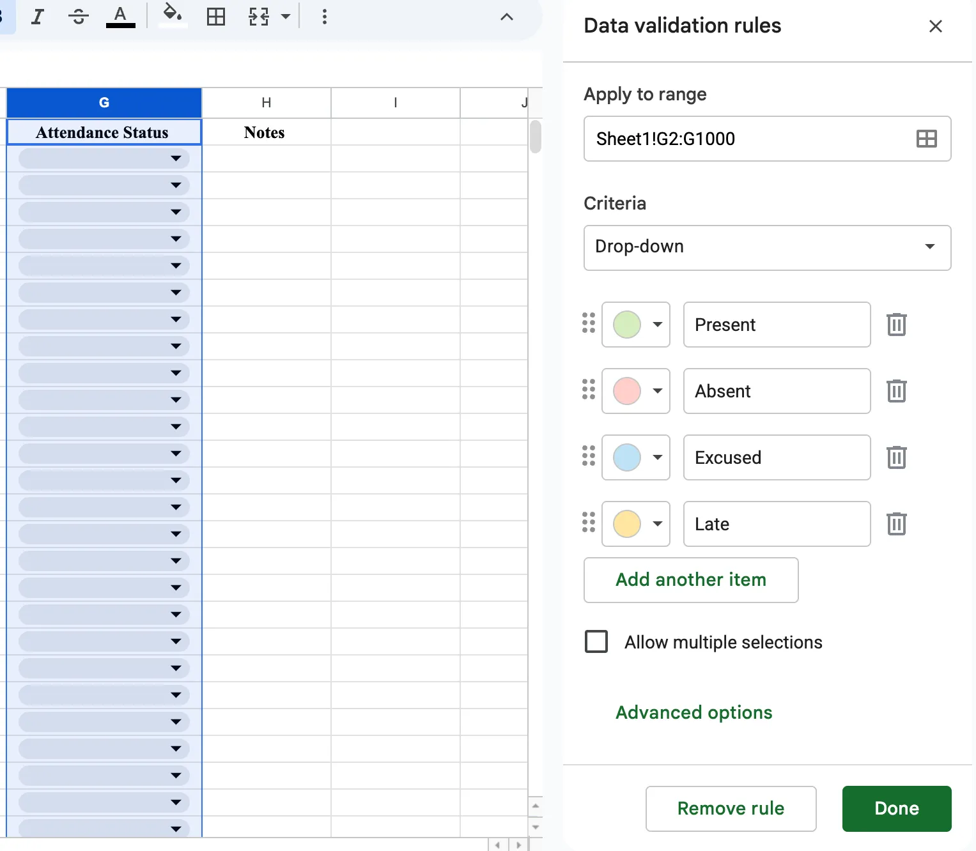
Task: Delete the Excused item
Action: pyautogui.click(x=897, y=457)
